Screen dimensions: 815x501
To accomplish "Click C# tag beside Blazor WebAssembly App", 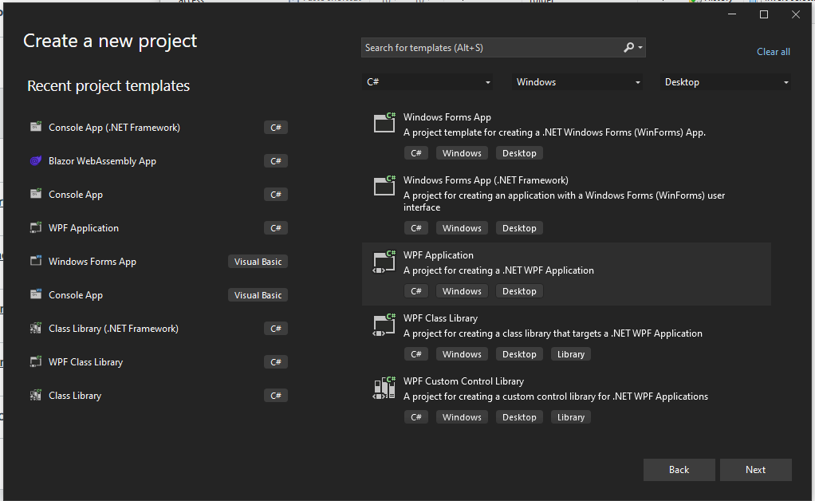I will click(x=275, y=161).
